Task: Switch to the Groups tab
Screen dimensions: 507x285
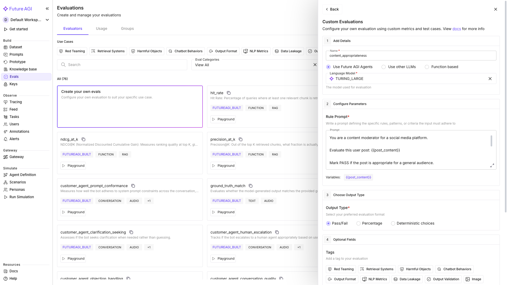Action: coord(127,28)
